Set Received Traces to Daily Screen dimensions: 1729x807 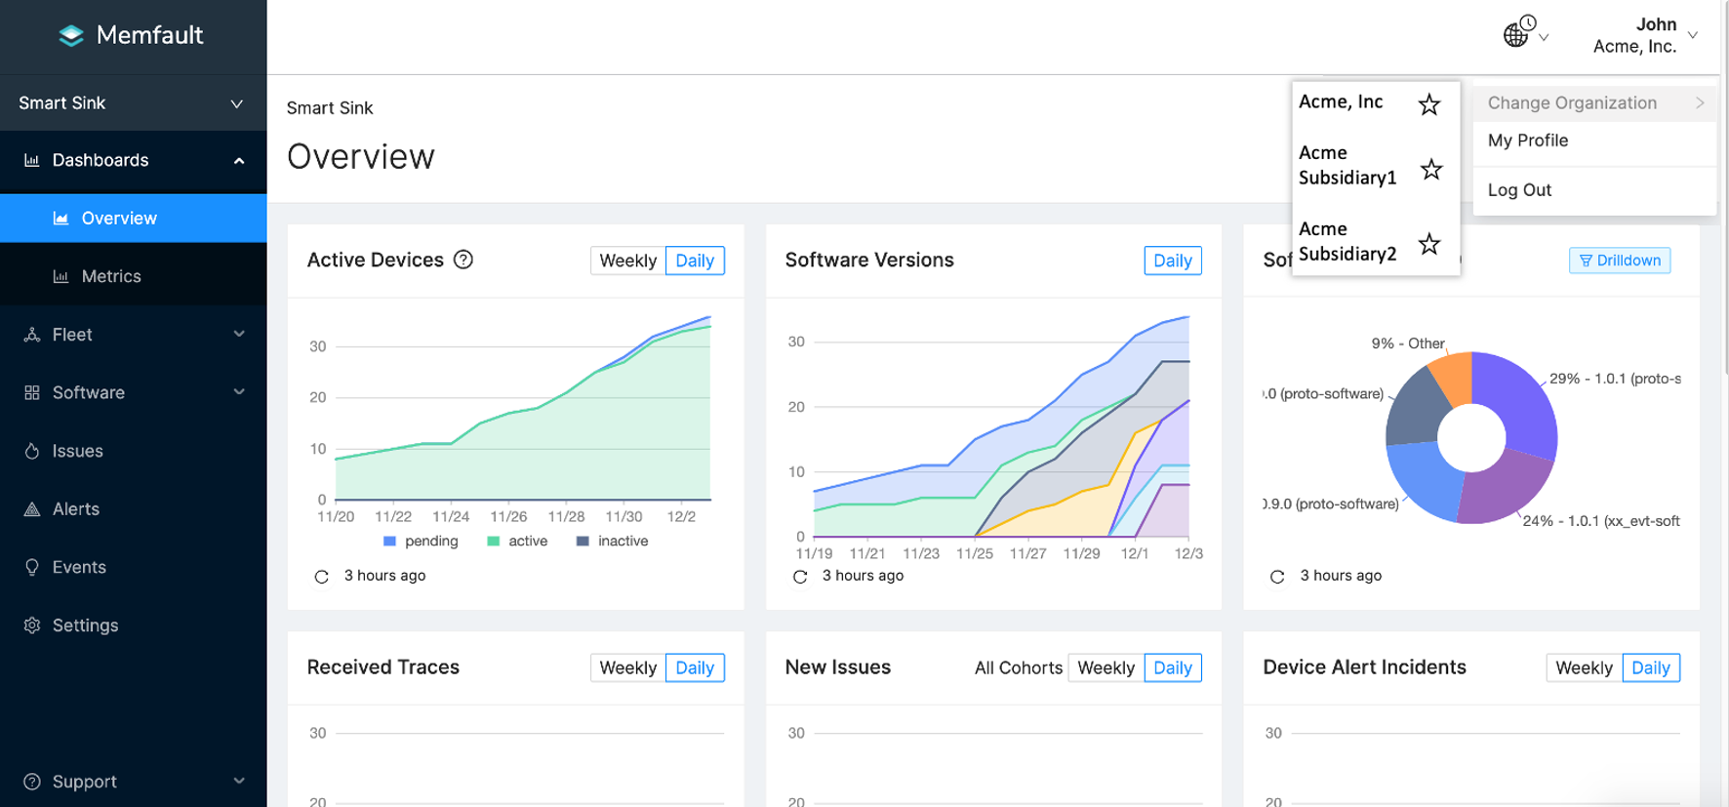(x=695, y=667)
